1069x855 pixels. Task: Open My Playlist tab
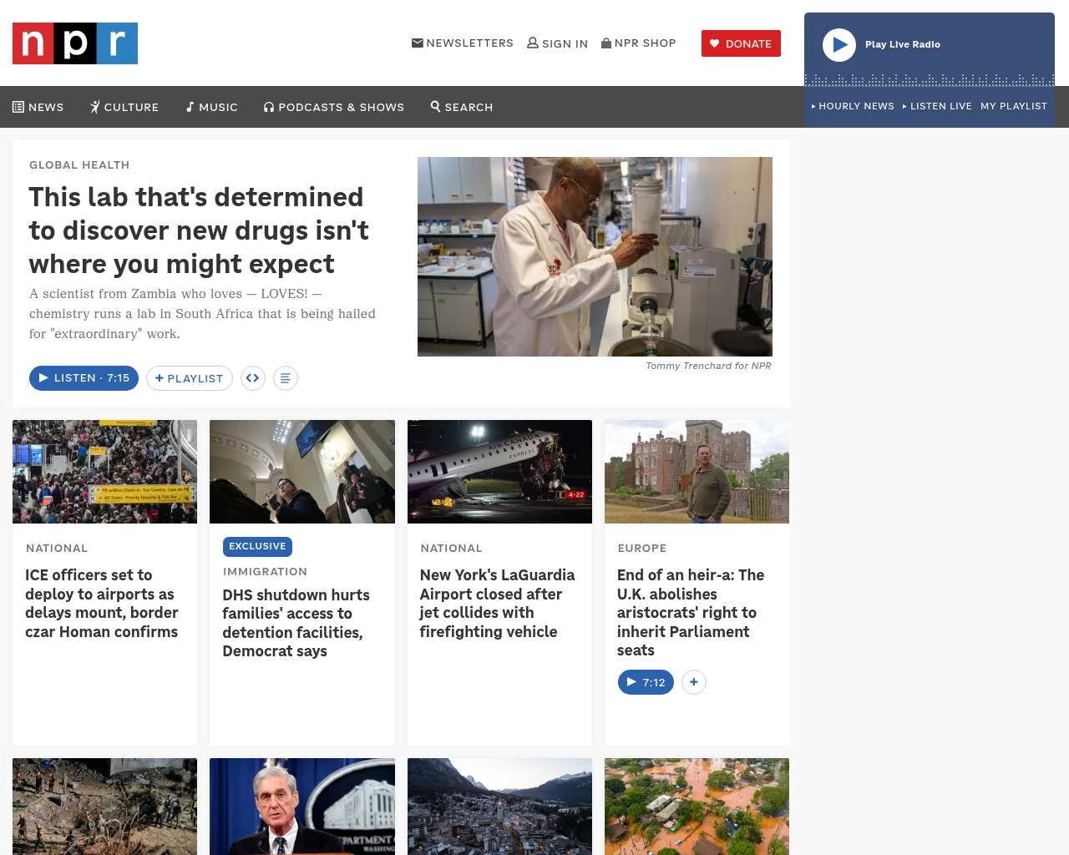point(1014,106)
